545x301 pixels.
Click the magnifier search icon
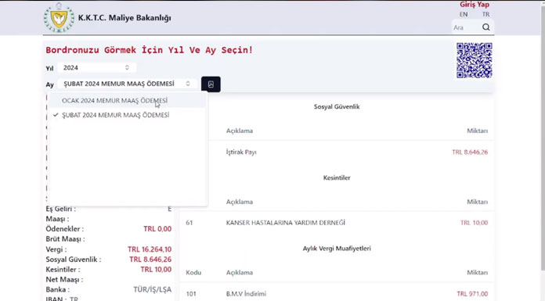click(486, 27)
